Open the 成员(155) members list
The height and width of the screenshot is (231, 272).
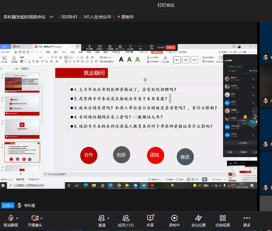[126, 218]
